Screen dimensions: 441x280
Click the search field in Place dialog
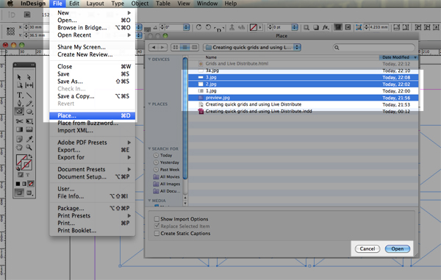pyautogui.click(x=373, y=47)
